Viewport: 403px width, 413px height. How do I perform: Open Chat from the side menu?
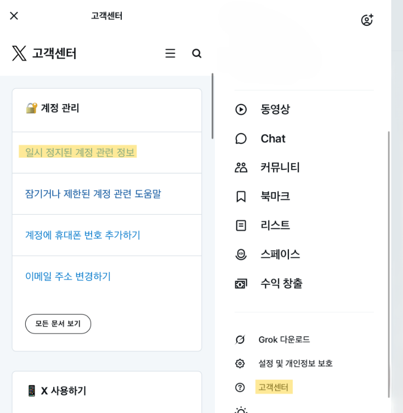(273, 139)
